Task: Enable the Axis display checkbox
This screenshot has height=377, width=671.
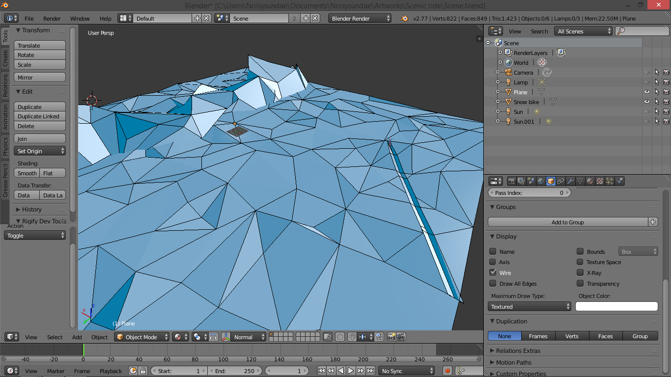Action: click(493, 262)
